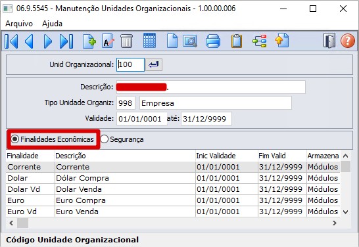Select the Dolar finalidade cell
The width and height of the screenshot is (359, 247).
[x=30, y=178]
